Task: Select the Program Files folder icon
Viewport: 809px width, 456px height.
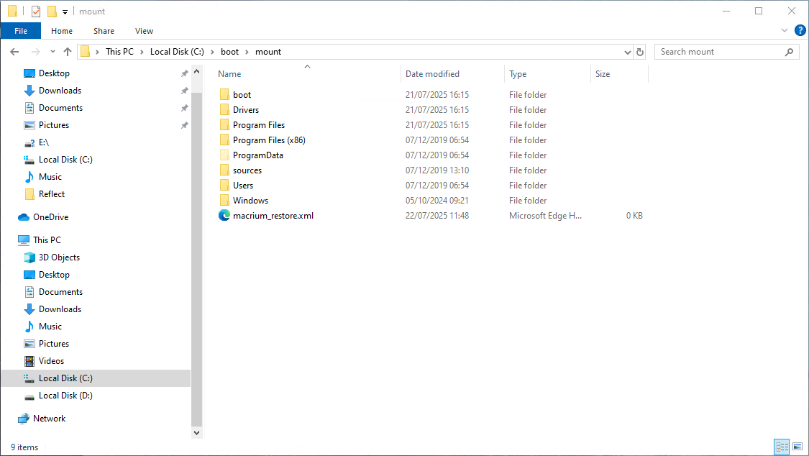Action: [x=224, y=125]
